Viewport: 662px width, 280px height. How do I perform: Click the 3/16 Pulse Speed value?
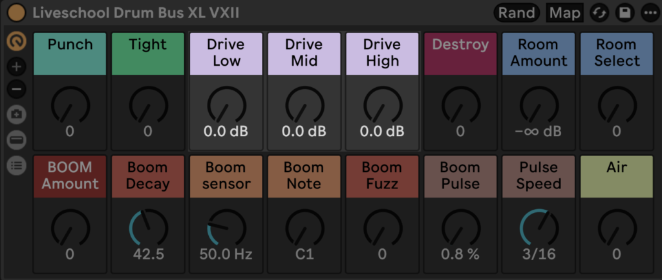(x=539, y=255)
